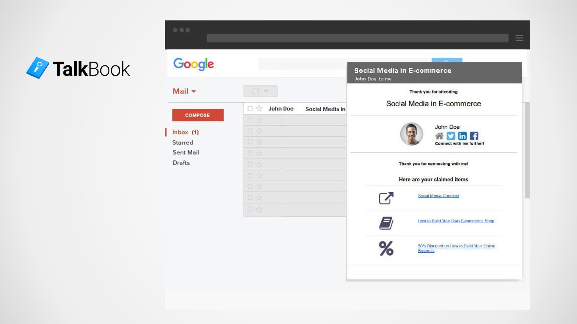Click the book icon for E-commerce Shop item

click(x=386, y=223)
